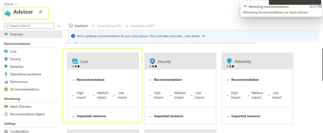The width and height of the screenshot is (323, 133).
Task: Open Alerts (Preview) in sidebar
Action: point(21,107)
